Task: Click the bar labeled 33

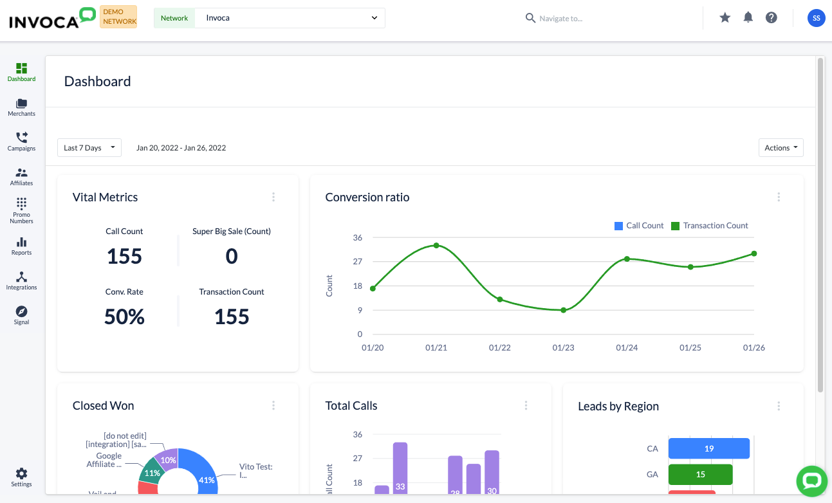Action: click(x=400, y=468)
